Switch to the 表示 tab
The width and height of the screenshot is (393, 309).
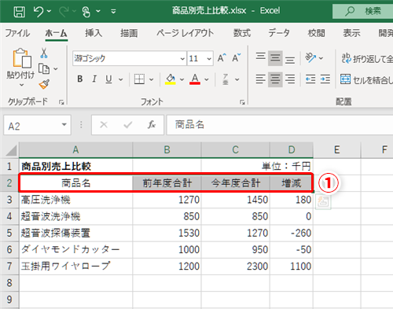point(351,33)
